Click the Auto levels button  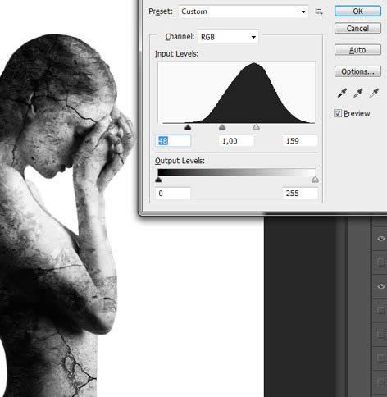coord(357,50)
